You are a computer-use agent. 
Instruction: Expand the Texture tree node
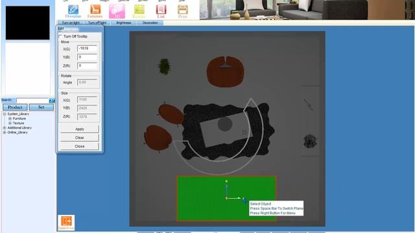click(10, 123)
